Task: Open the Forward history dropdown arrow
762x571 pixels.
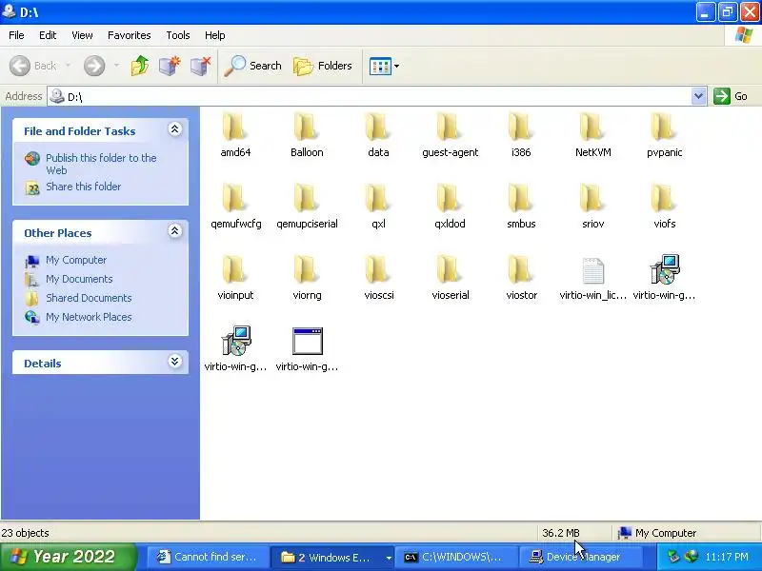Action: point(116,66)
